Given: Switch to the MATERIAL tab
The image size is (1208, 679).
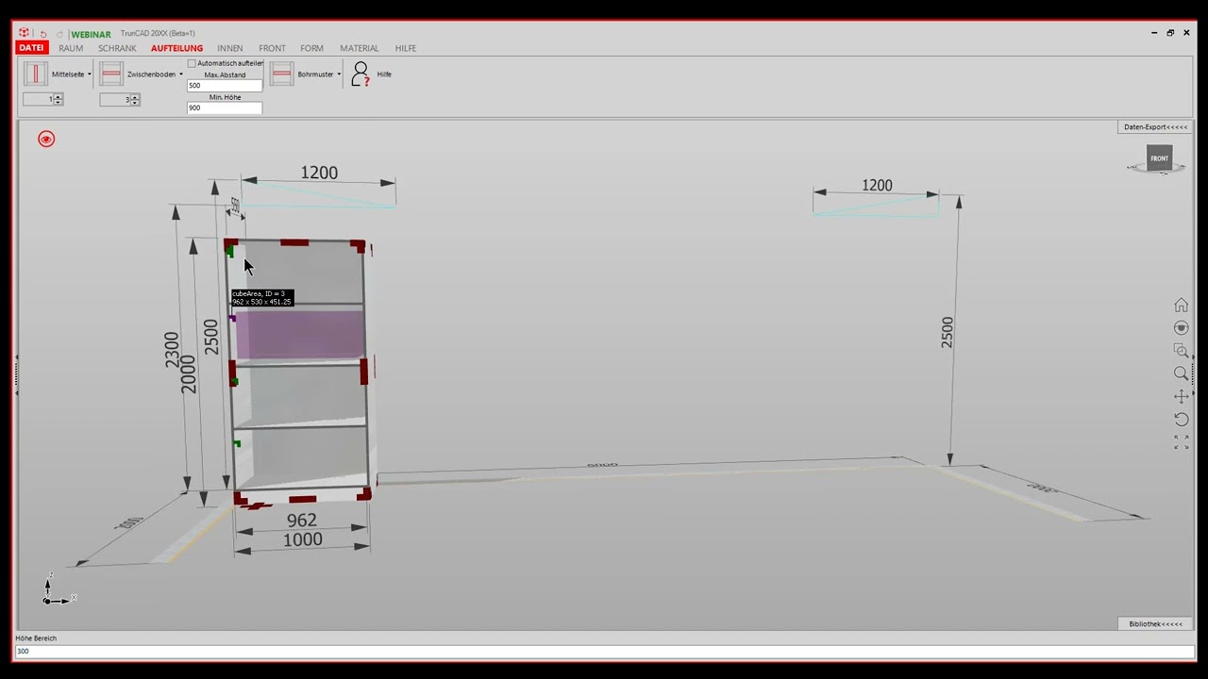Looking at the screenshot, I should (360, 48).
